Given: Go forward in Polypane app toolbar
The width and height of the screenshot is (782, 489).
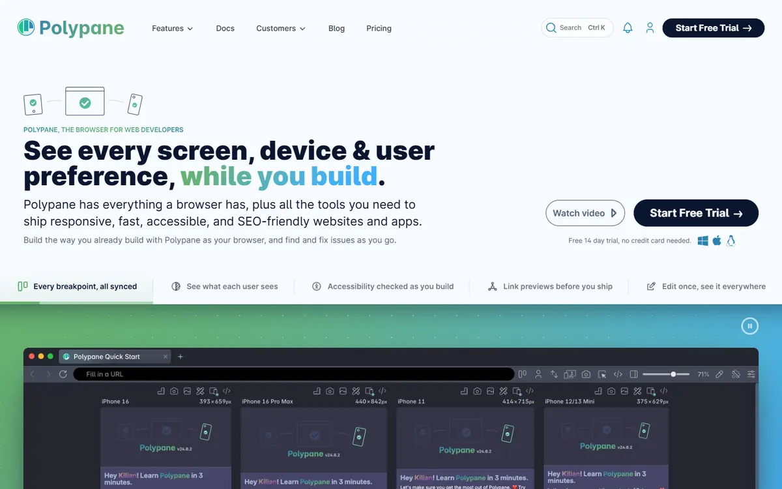Looking at the screenshot, I should 48,374.
